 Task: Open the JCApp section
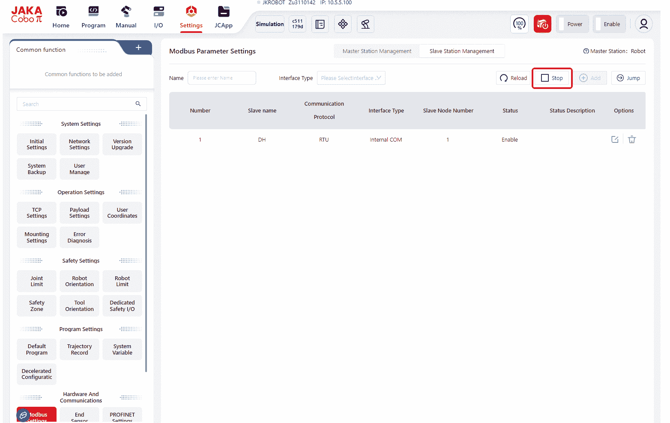(x=223, y=17)
